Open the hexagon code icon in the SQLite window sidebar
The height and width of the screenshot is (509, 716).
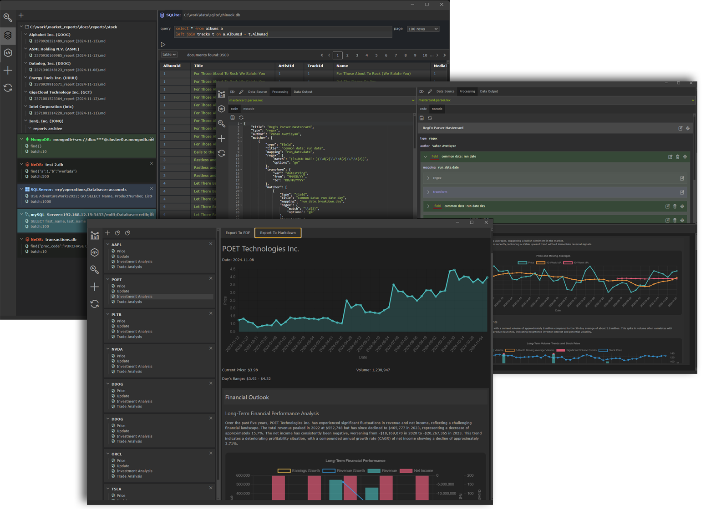tap(8, 53)
